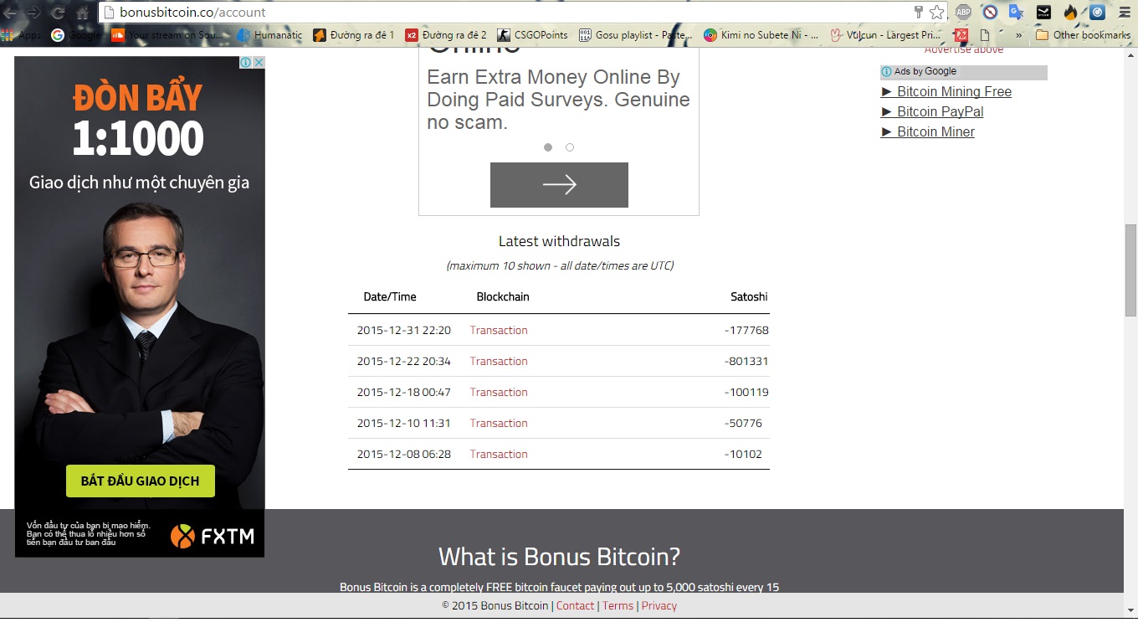The image size is (1143, 643).
Task: Open Transaction link for 2015-12-31 22:20
Action: click(x=499, y=331)
